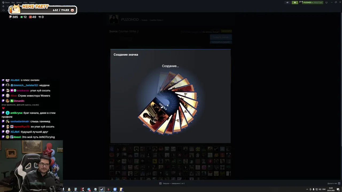
Task: Select the Создание значка dialog title
Action: click(x=126, y=54)
